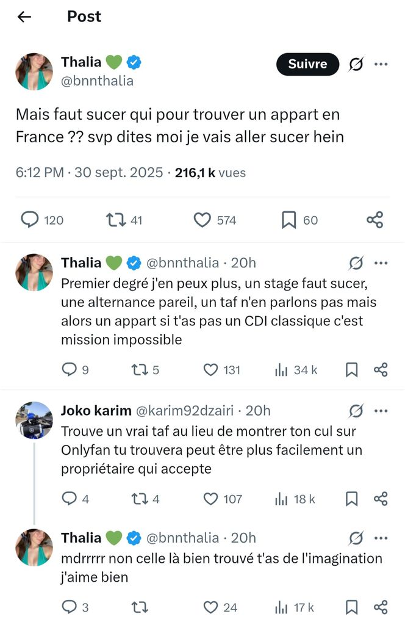Viewport: 405px width, 625px height.
Task: Open Joko karim's avatar
Action: (x=34, y=421)
